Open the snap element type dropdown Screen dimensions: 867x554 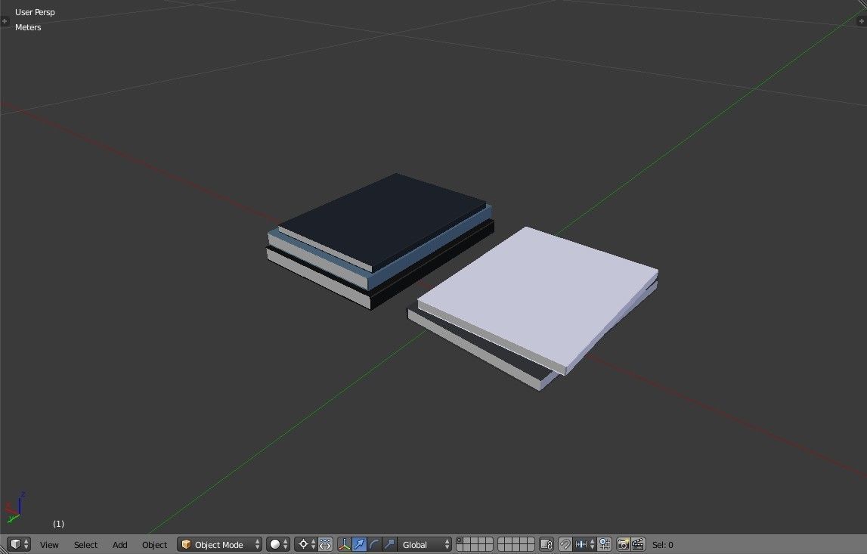[x=584, y=545]
